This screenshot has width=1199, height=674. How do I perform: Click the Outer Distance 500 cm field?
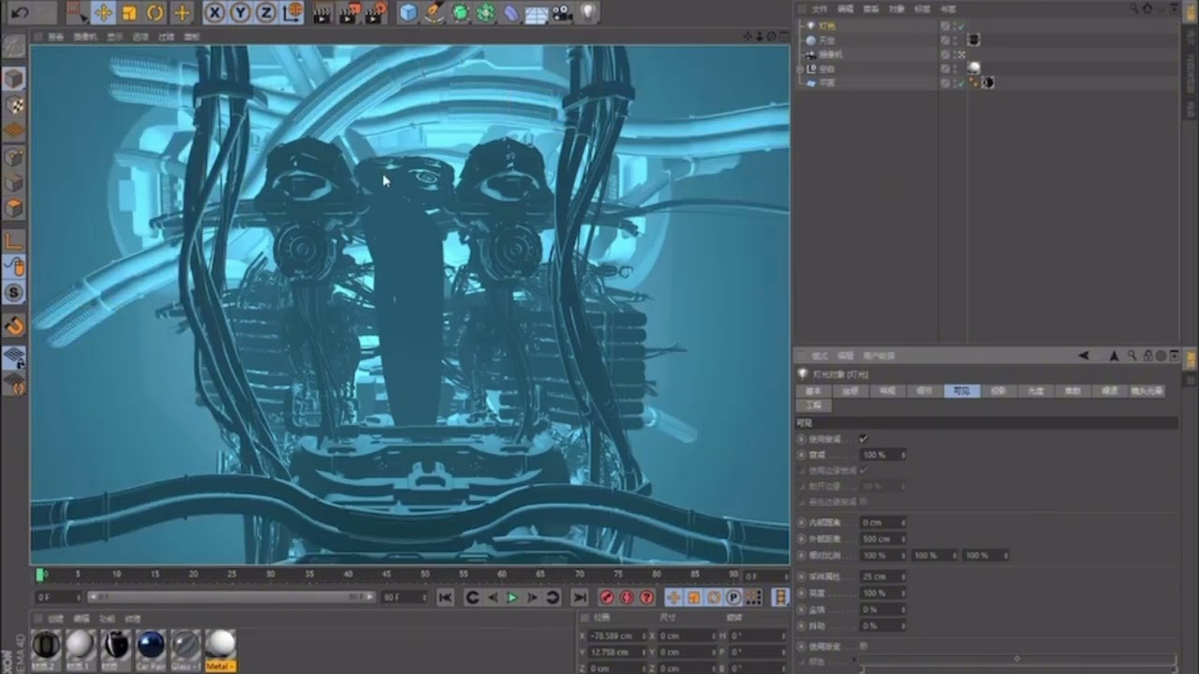[x=883, y=539]
